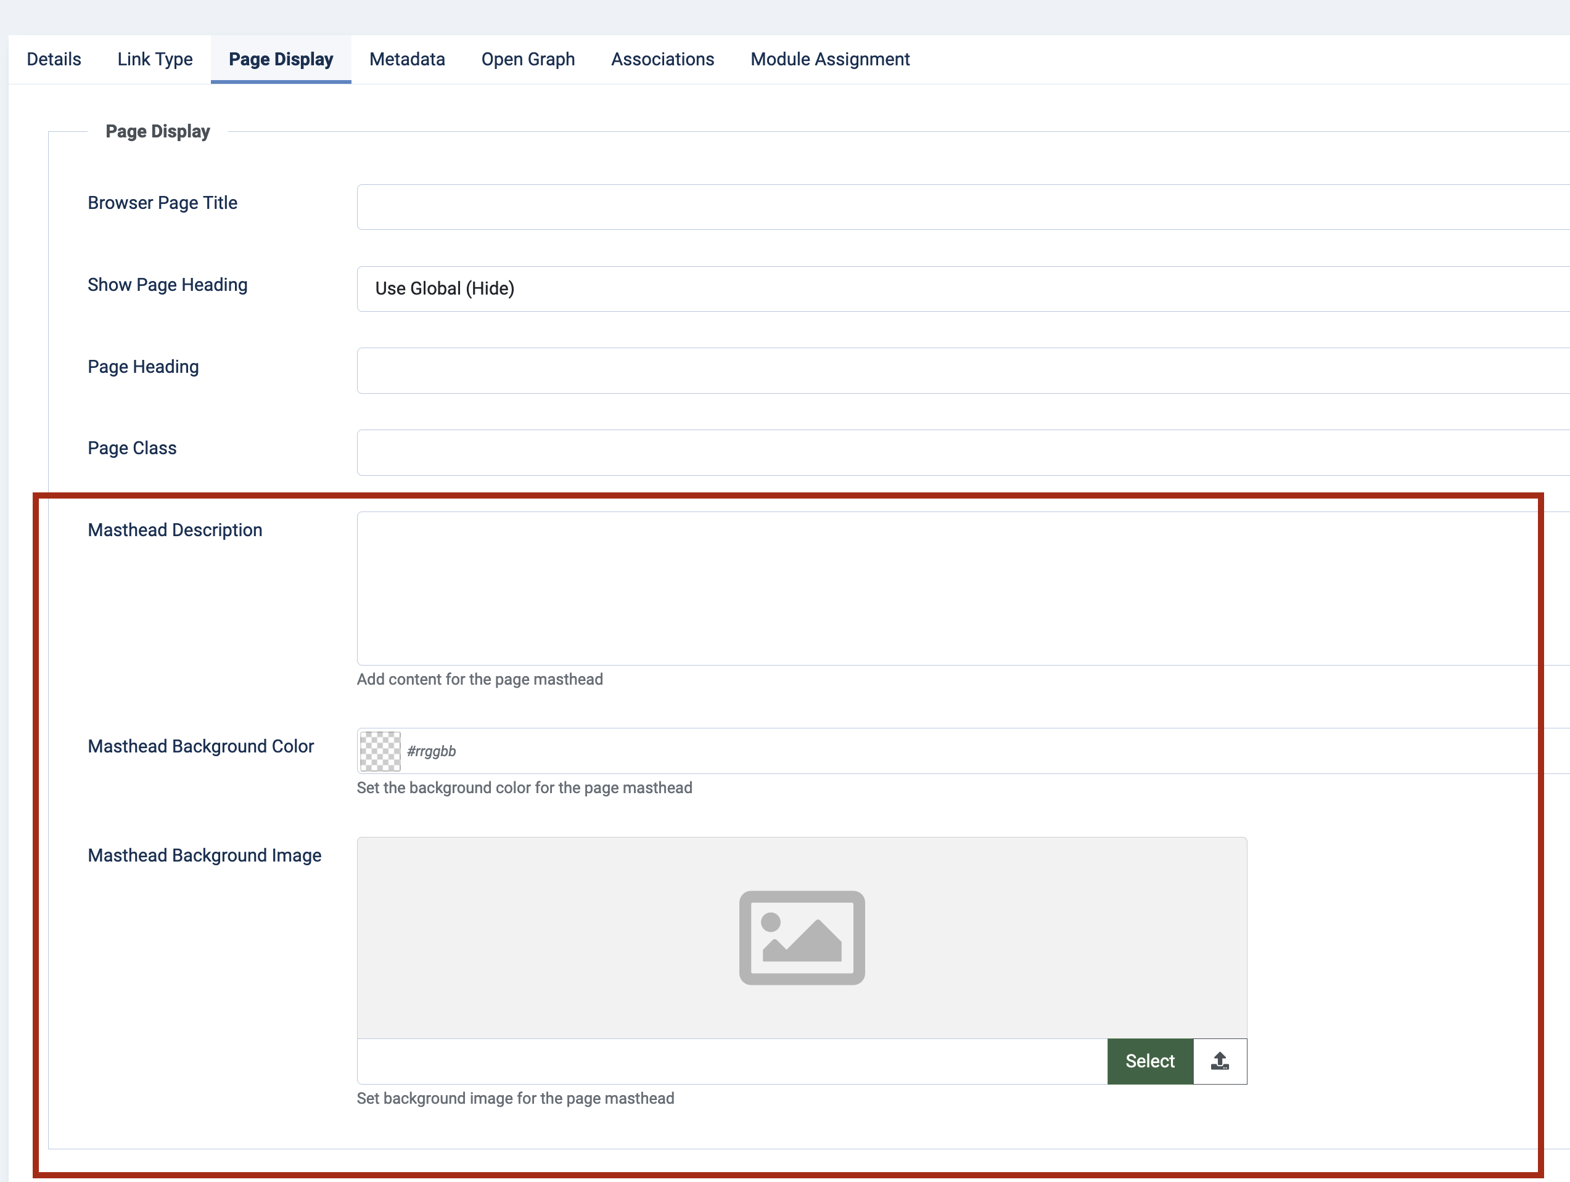Click the image placeholder icon preview
This screenshot has height=1182, width=1570.
[x=801, y=937]
